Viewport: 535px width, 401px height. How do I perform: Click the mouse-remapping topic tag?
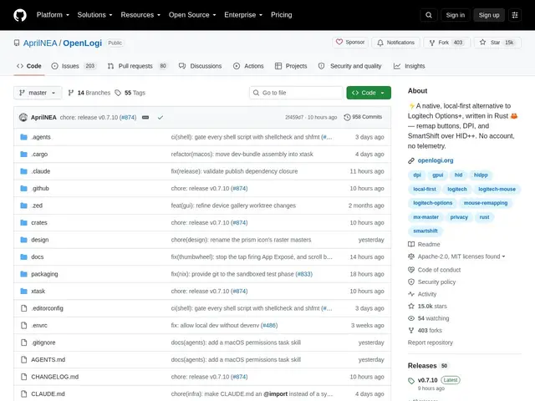486,203
